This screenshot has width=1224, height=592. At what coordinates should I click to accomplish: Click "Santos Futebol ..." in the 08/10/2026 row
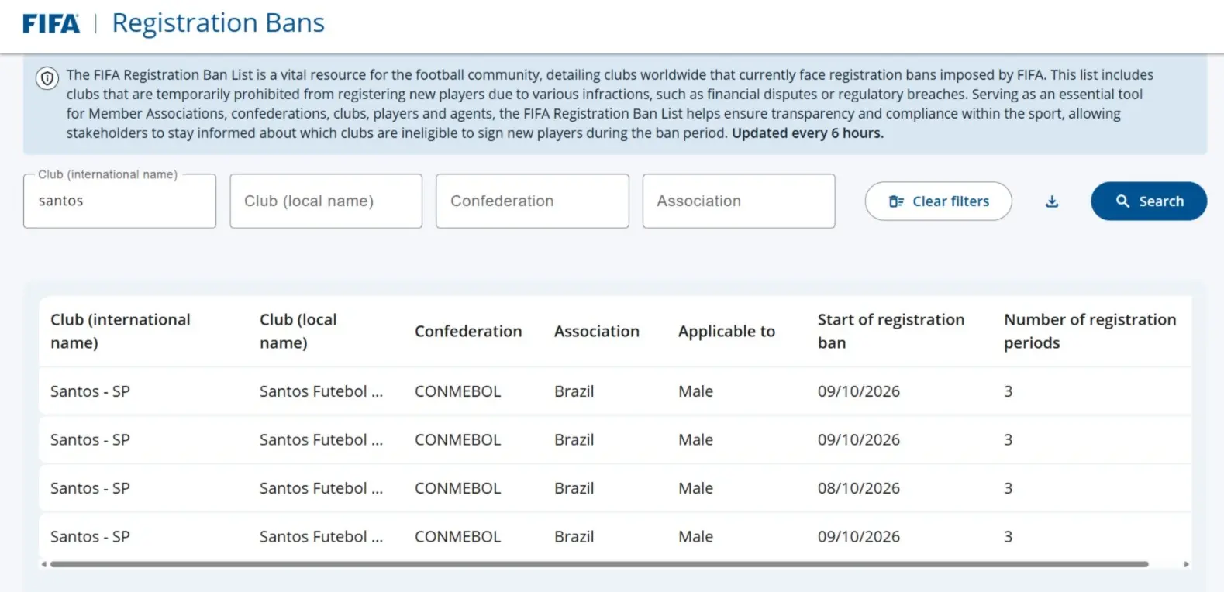[x=321, y=488]
